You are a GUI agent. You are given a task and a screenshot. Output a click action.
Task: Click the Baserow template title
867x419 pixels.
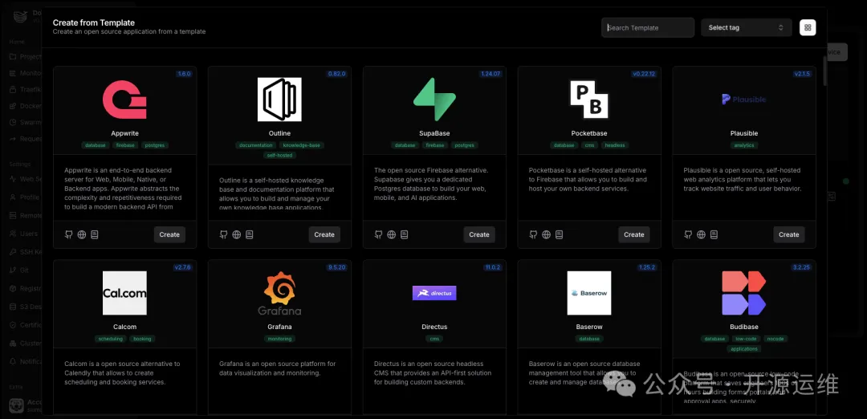point(589,327)
